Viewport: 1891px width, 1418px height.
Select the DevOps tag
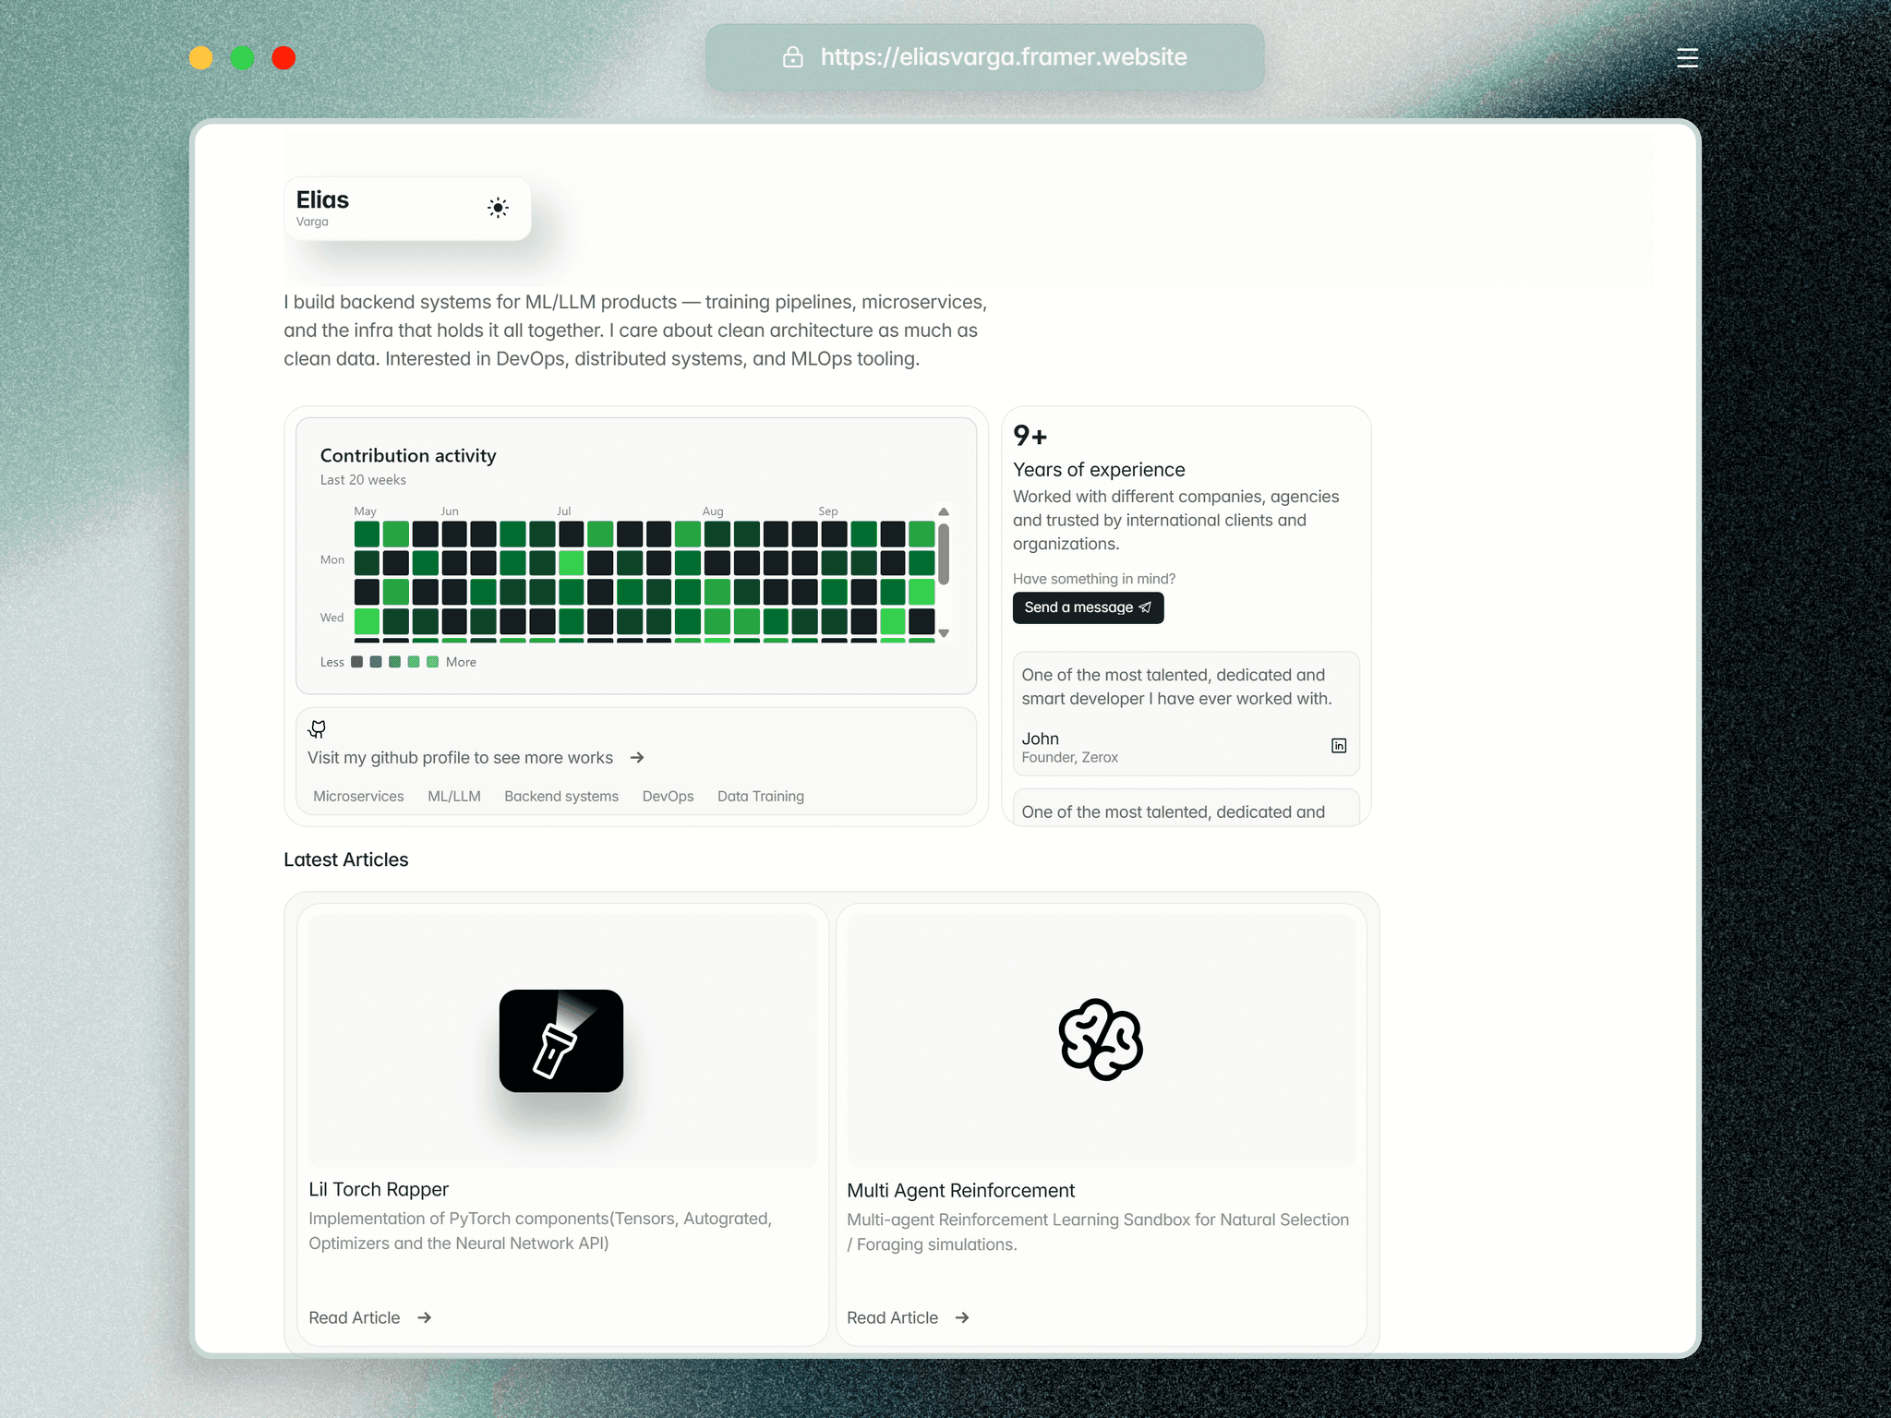pyautogui.click(x=668, y=796)
